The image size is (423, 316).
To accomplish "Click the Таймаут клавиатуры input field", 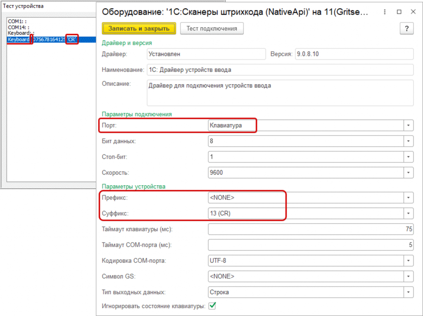I will (311, 229).
